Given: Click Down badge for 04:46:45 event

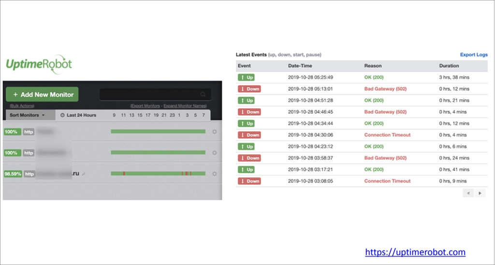Looking at the screenshot, I should coord(249,112).
